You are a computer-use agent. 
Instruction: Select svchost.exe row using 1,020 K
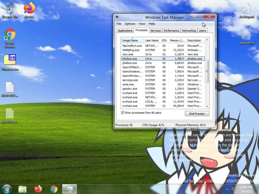pyautogui.click(x=163, y=93)
